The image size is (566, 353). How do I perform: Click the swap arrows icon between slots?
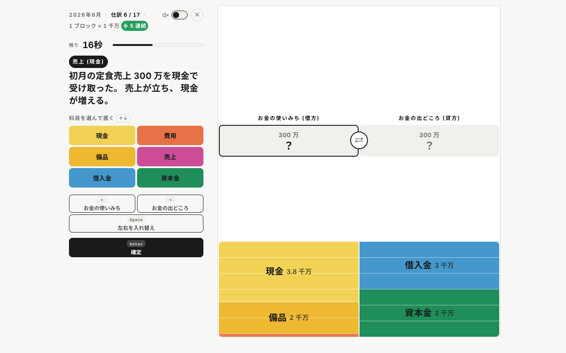pyautogui.click(x=359, y=140)
